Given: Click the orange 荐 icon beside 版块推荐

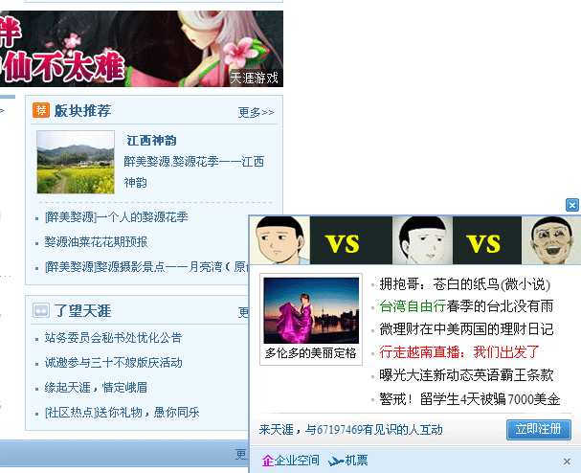Looking at the screenshot, I should (41, 110).
